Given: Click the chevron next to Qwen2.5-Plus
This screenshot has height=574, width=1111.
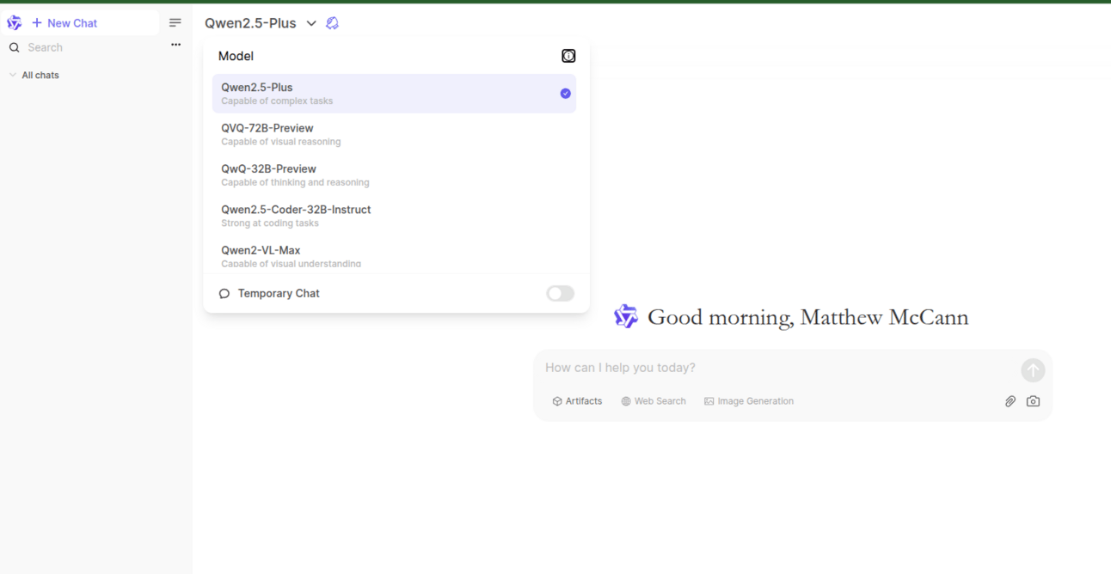Looking at the screenshot, I should coord(311,23).
